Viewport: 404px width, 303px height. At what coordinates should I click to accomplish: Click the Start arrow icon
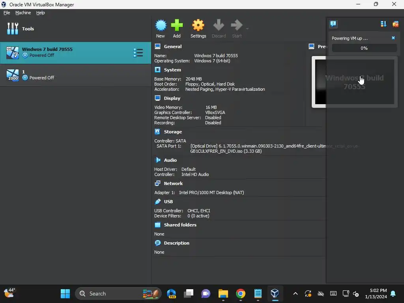[x=237, y=25]
